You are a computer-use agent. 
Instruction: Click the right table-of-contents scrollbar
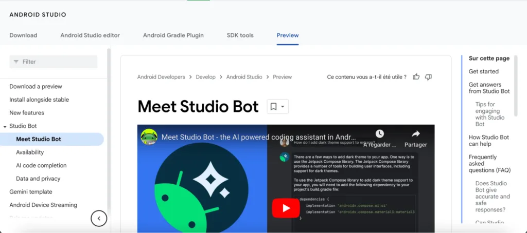516,86
